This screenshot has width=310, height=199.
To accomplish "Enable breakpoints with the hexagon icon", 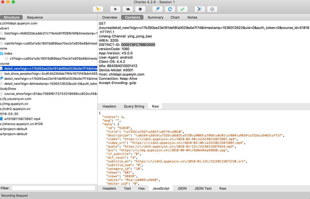I will 140,9.
